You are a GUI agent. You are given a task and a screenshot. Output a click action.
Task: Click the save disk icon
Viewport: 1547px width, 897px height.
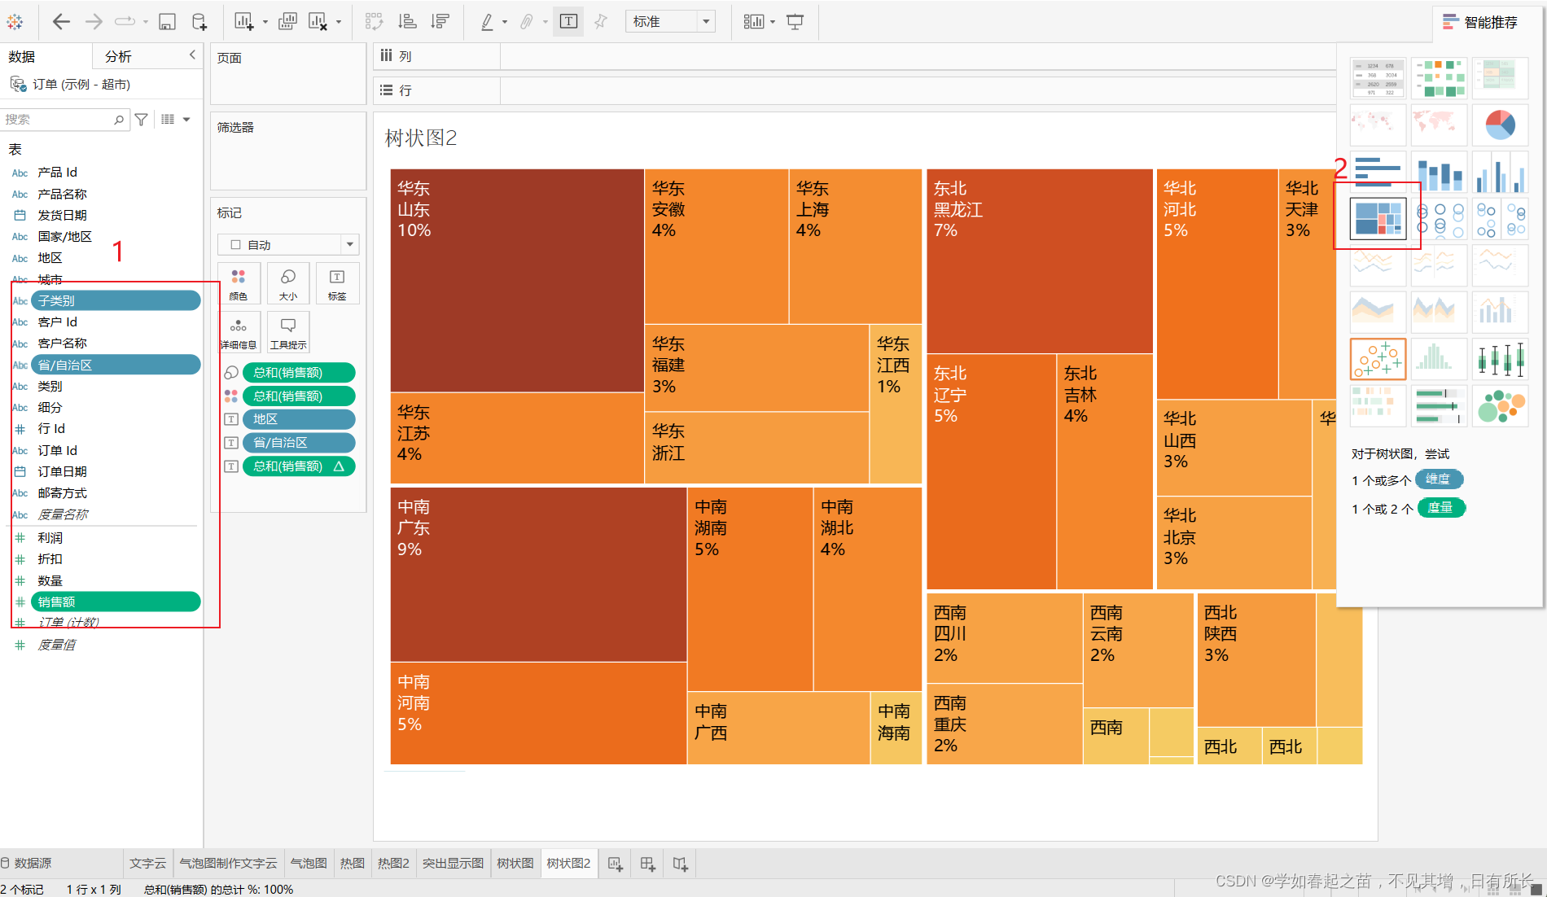point(167,22)
